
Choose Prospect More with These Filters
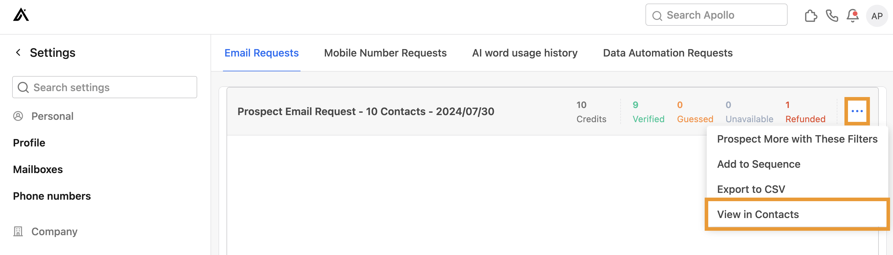coord(797,139)
